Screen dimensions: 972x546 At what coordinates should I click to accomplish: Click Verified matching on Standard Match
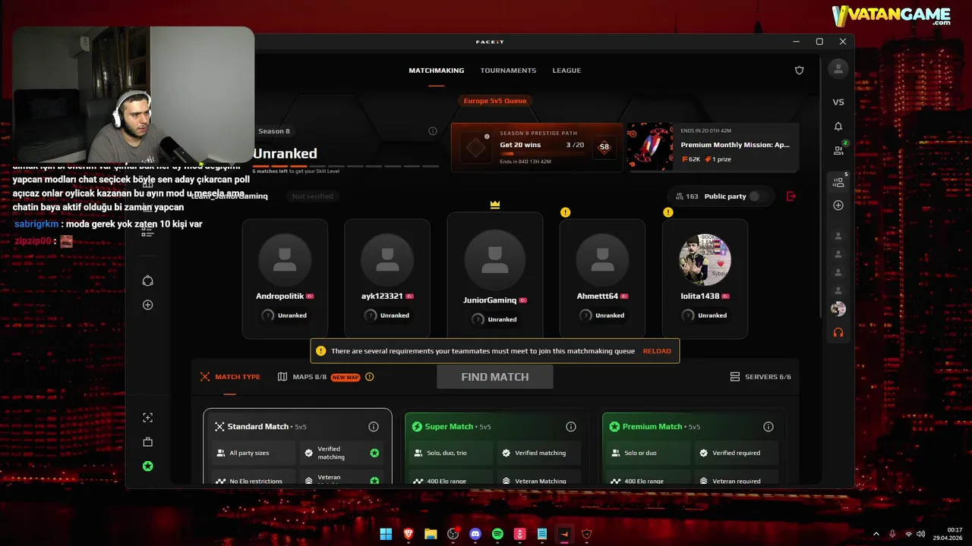[x=341, y=453]
